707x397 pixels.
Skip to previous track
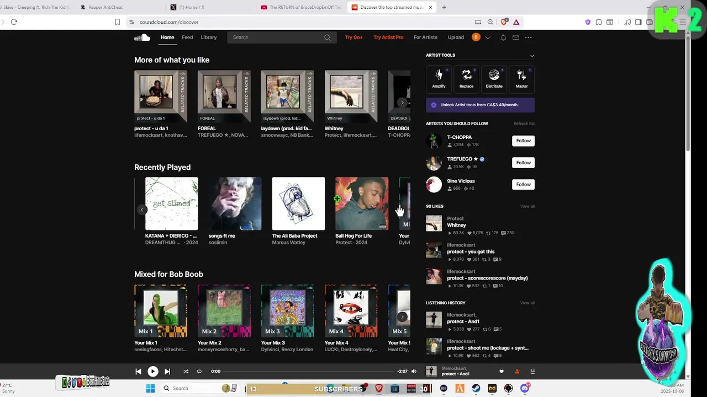pos(138,372)
